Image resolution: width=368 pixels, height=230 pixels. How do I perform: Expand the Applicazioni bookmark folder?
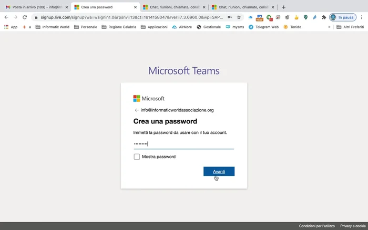tap(154, 27)
